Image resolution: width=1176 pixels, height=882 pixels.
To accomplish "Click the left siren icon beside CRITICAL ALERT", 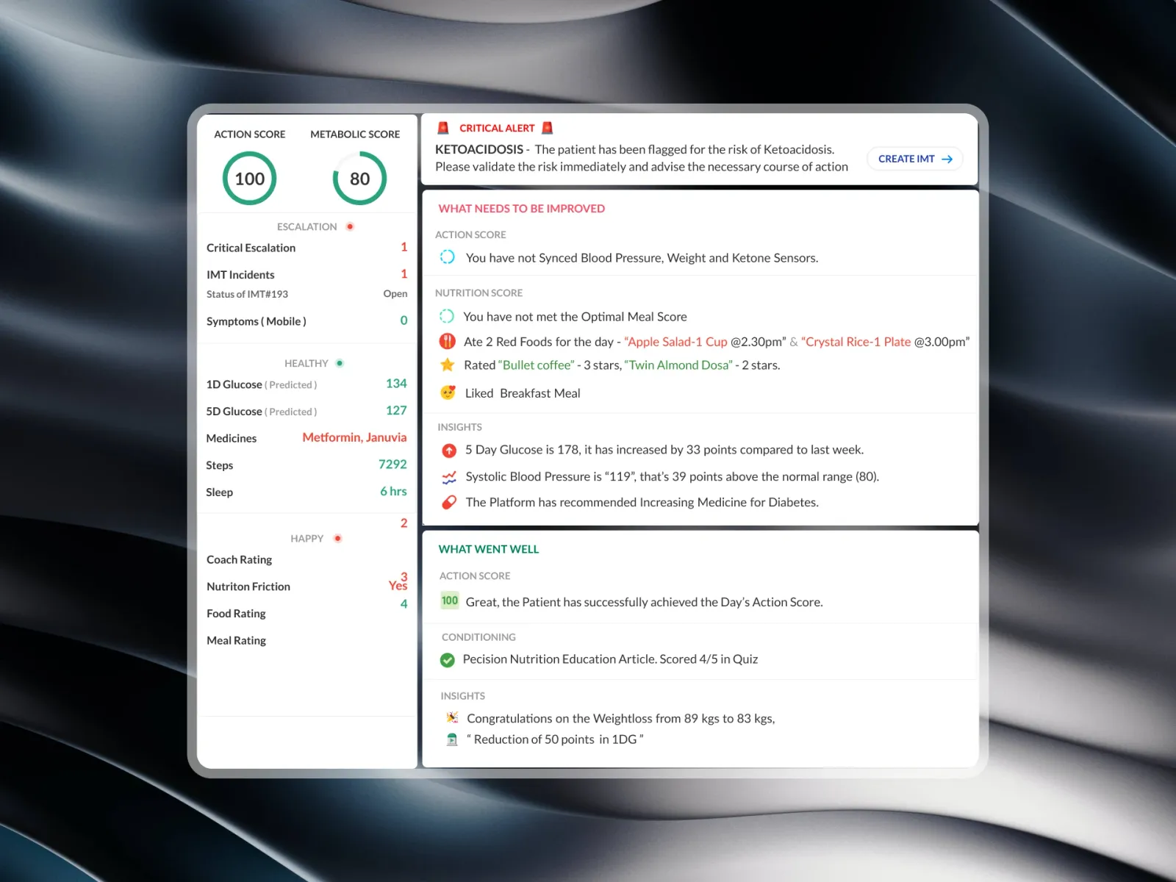I will click(443, 128).
